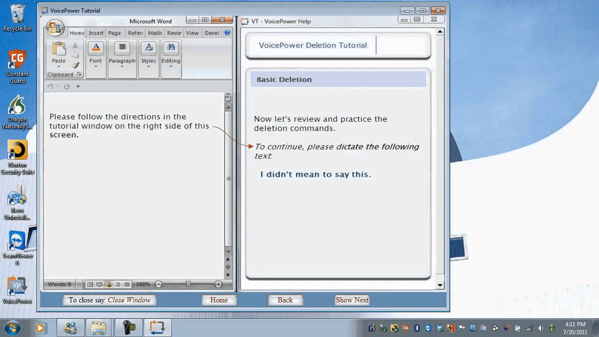This screenshot has height=337, width=599.
Task: Click the Home button in tutorial bar
Action: point(219,300)
